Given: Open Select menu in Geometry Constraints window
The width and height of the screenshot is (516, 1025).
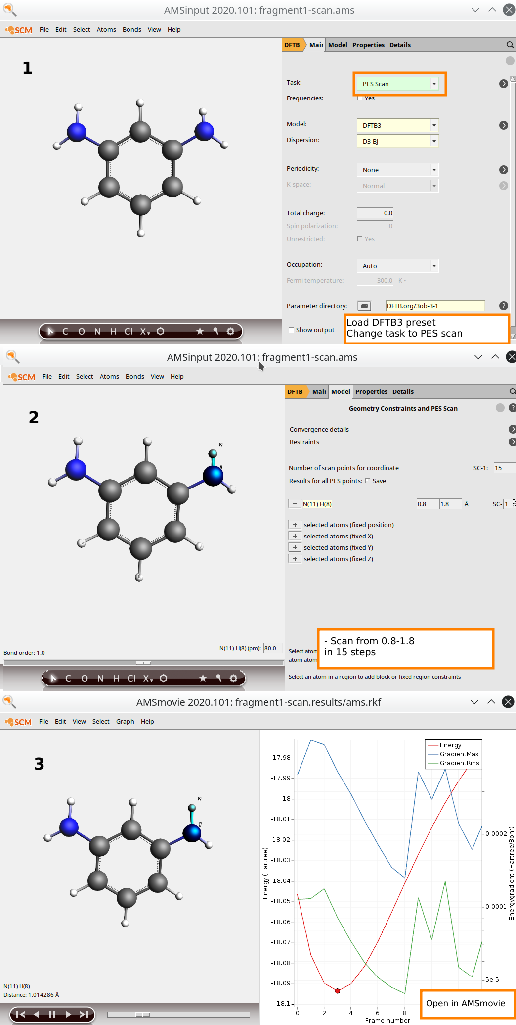Looking at the screenshot, I should (85, 377).
